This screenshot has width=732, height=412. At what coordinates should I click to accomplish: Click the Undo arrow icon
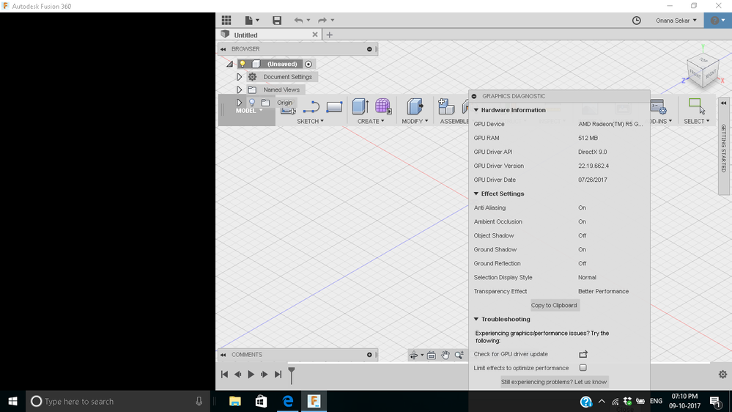click(x=298, y=20)
